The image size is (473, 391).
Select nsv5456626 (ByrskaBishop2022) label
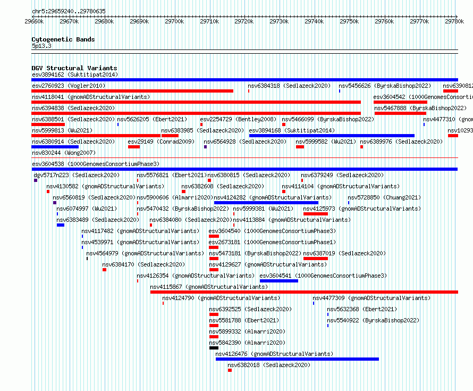385,86
